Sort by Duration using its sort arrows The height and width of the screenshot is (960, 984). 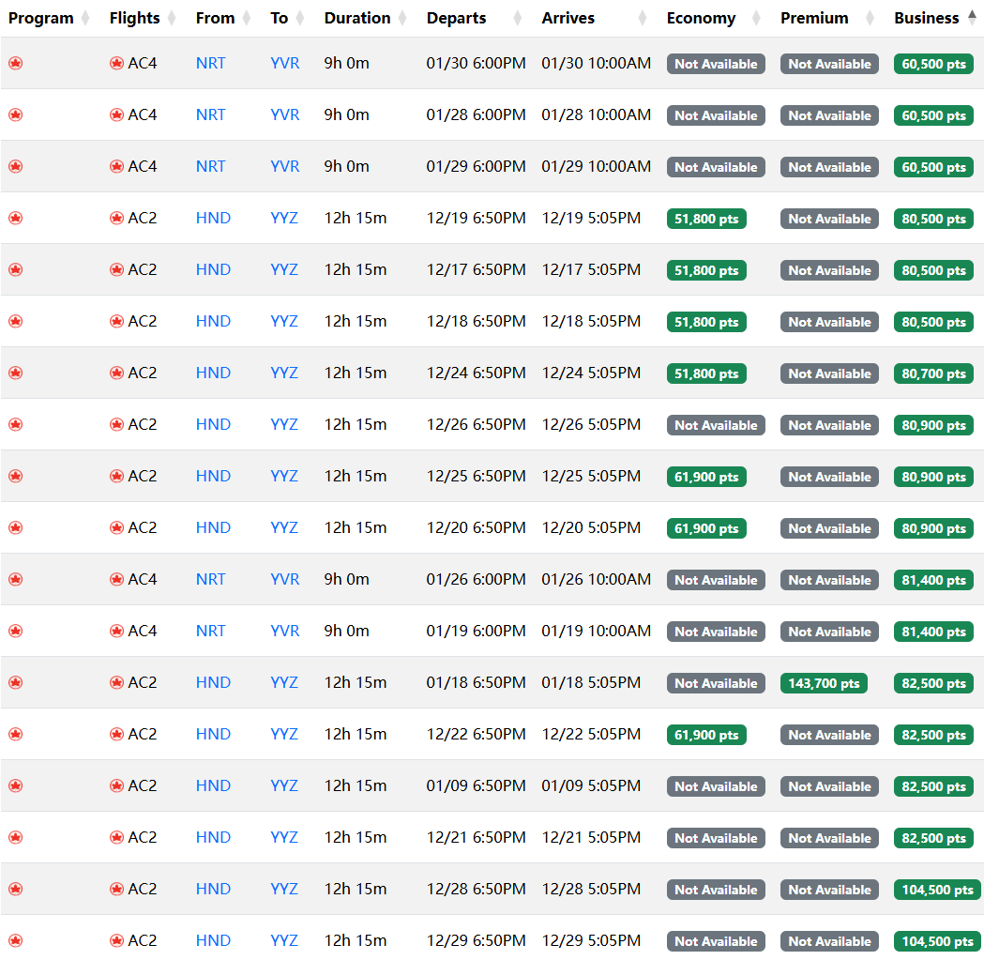(x=402, y=18)
